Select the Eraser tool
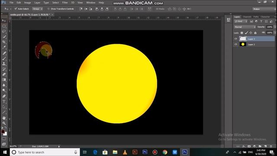The width and height of the screenshot is (277, 156). coord(4,74)
